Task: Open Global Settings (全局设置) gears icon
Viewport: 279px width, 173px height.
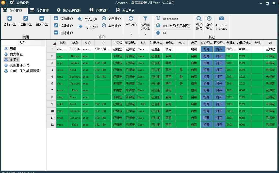Action: pyautogui.click(x=12, y=3)
